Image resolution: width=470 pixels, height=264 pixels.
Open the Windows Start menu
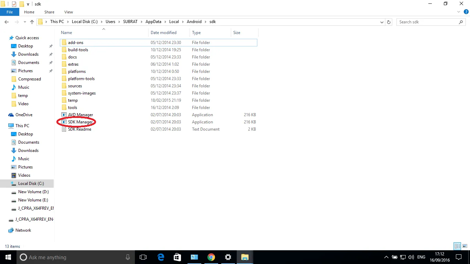click(8, 257)
